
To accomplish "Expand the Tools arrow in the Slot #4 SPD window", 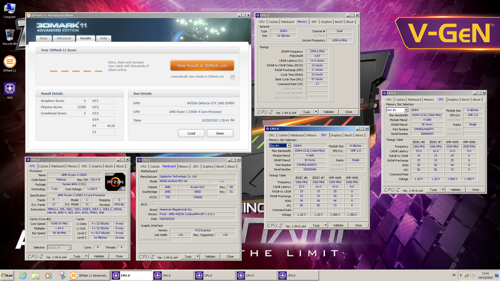I will click(x=326, y=225).
